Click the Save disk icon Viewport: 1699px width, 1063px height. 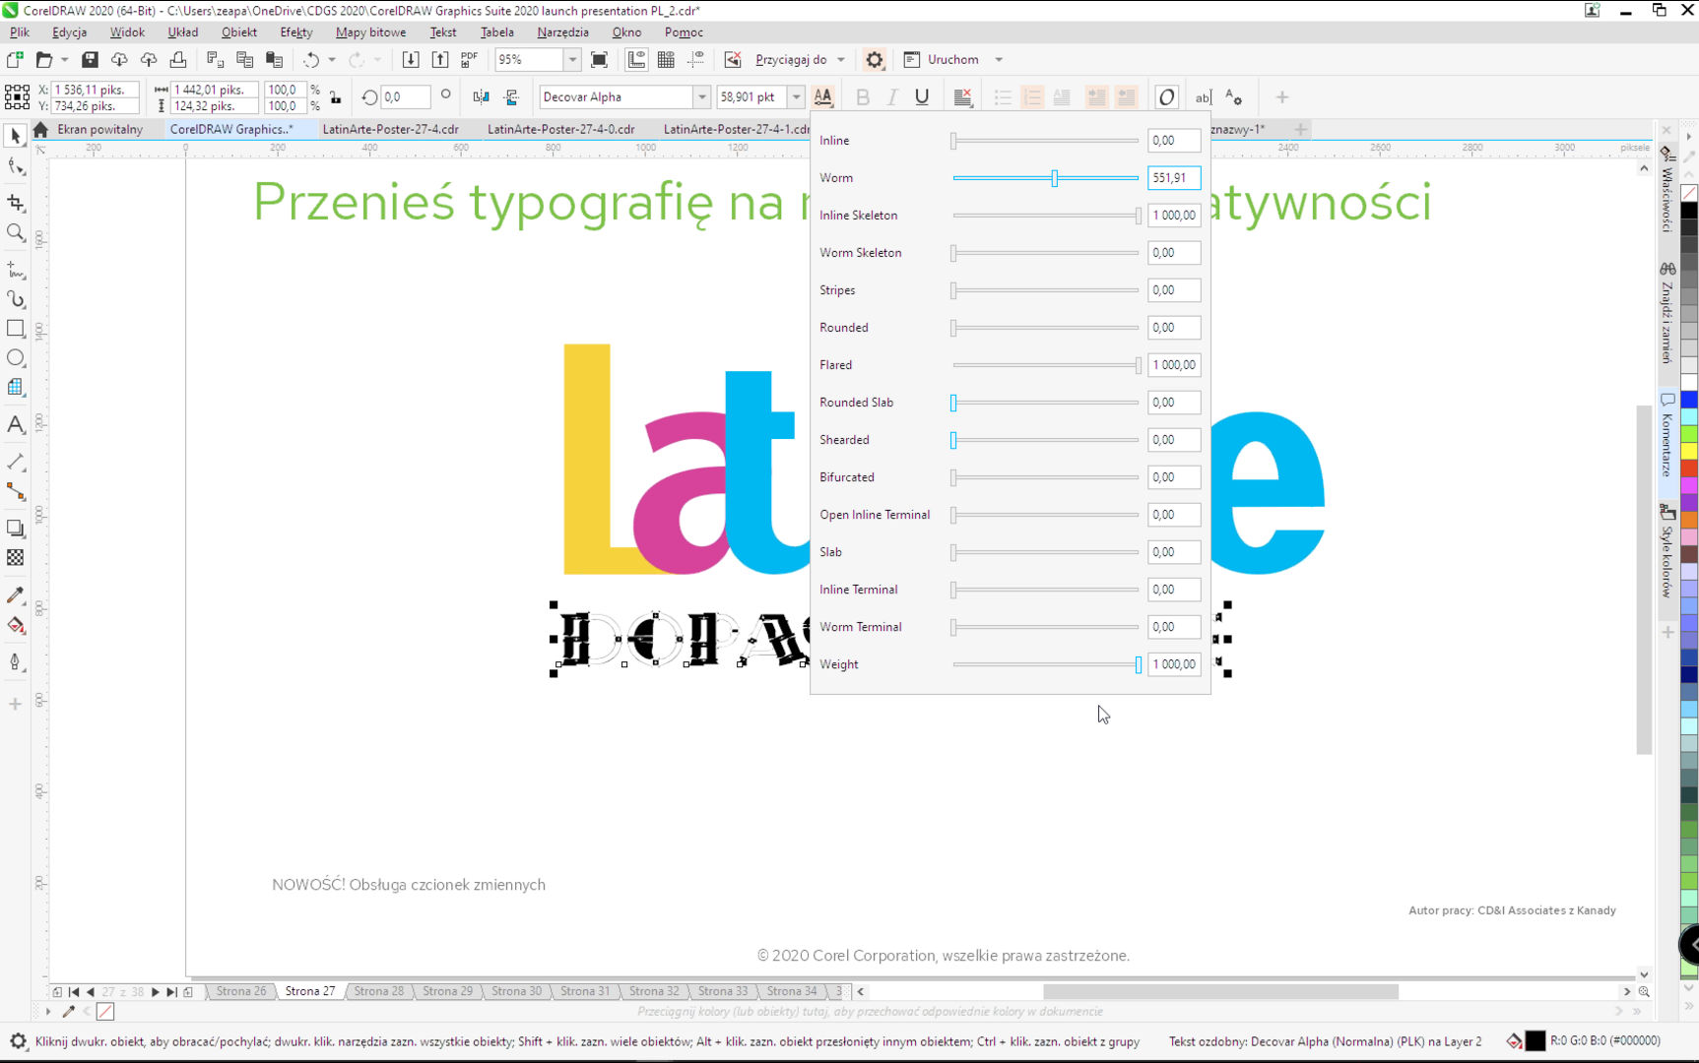coord(90,60)
